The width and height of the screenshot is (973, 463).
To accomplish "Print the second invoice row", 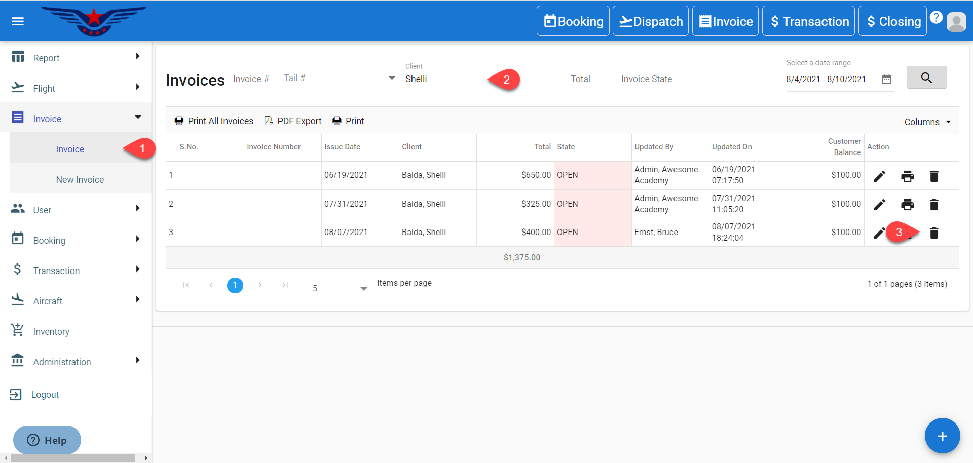I will (907, 205).
